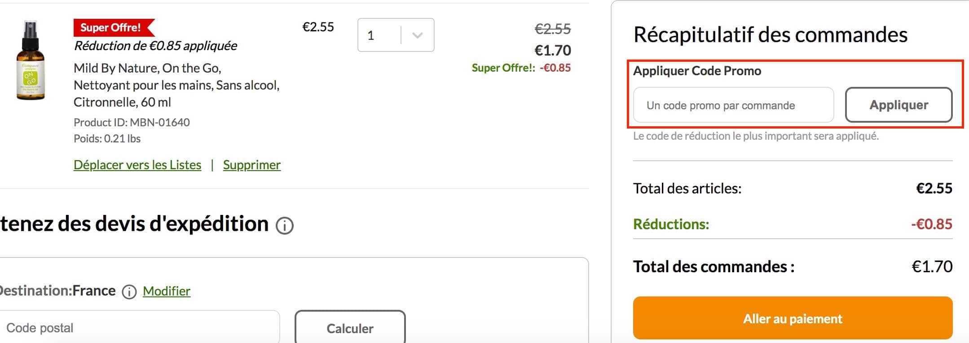Screen dimensions: 969x343
Task: Click the Product ID MBN-01640 text
Action: tap(132, 122)
